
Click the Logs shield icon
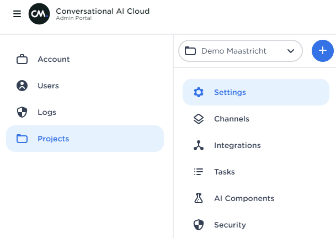22,112
